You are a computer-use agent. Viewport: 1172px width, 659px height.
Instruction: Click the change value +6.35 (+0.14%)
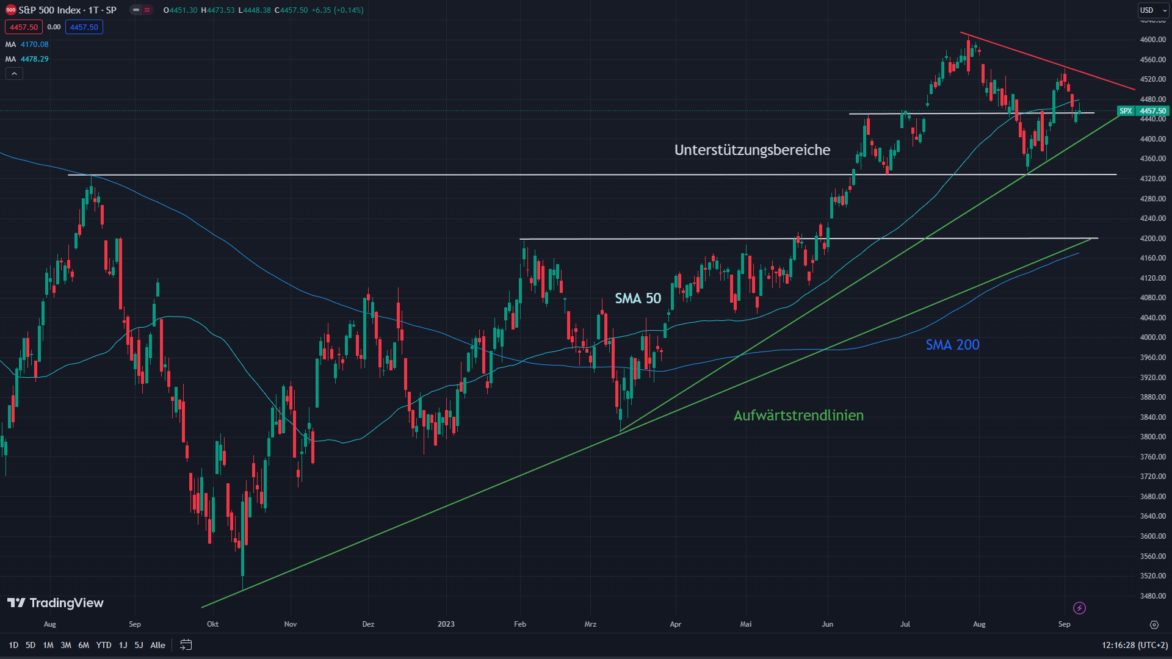tap(338, 10)
